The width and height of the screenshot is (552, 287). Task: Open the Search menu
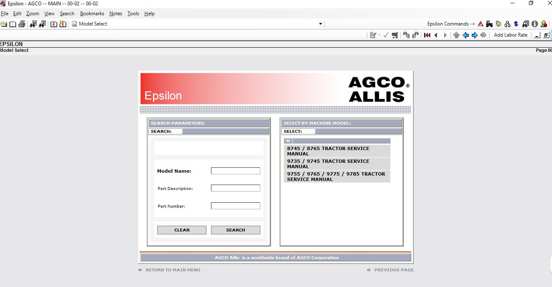(x=67, y=14)
